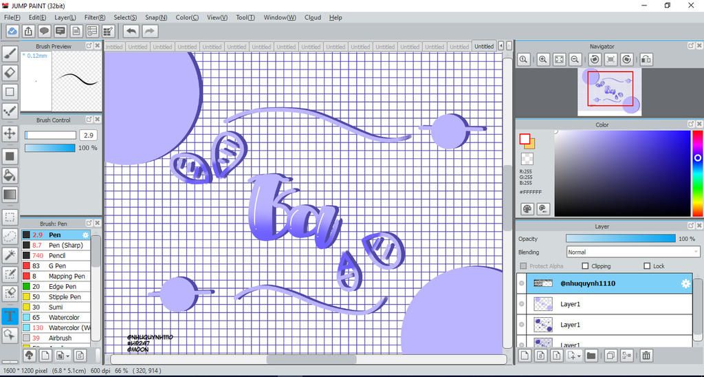Open the new layer type dropdown arrow
This screenshot has width=704, height=377.
coord(579,356)
